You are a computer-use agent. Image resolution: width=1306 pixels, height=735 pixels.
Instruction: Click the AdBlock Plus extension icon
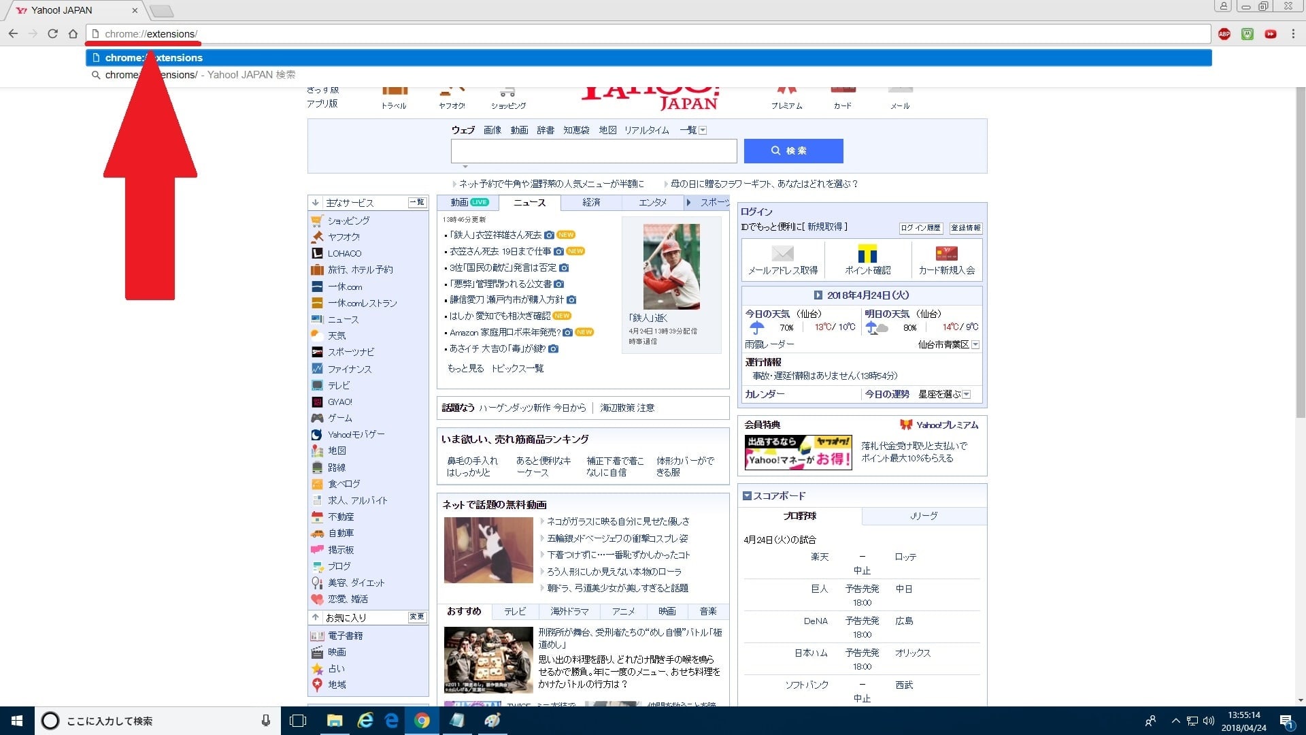(x=1224, y=34)
